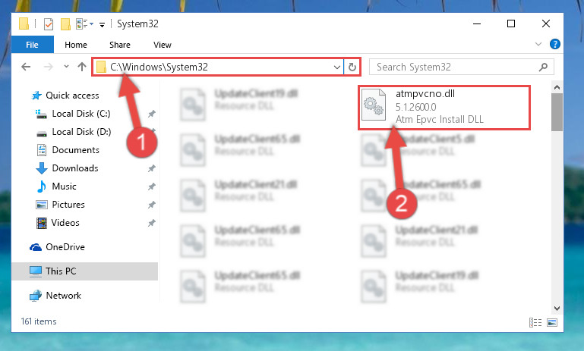
Task: Select Downloads in navigation pane
Action: (x=75, y=168)
